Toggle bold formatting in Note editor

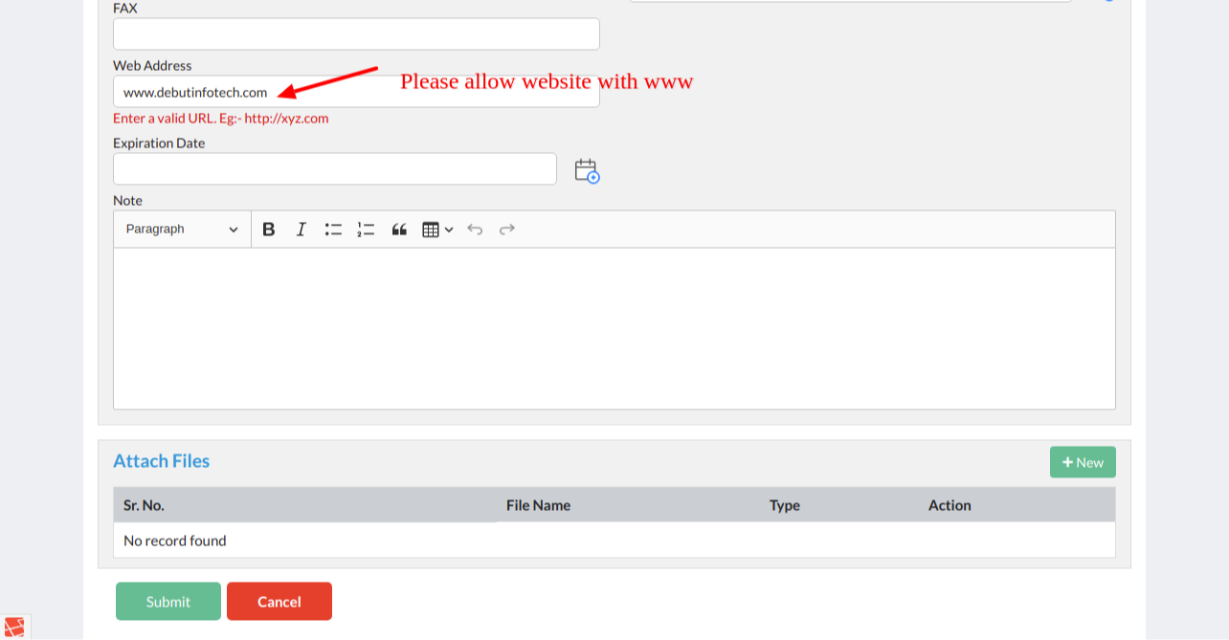(x=269, y=230)
